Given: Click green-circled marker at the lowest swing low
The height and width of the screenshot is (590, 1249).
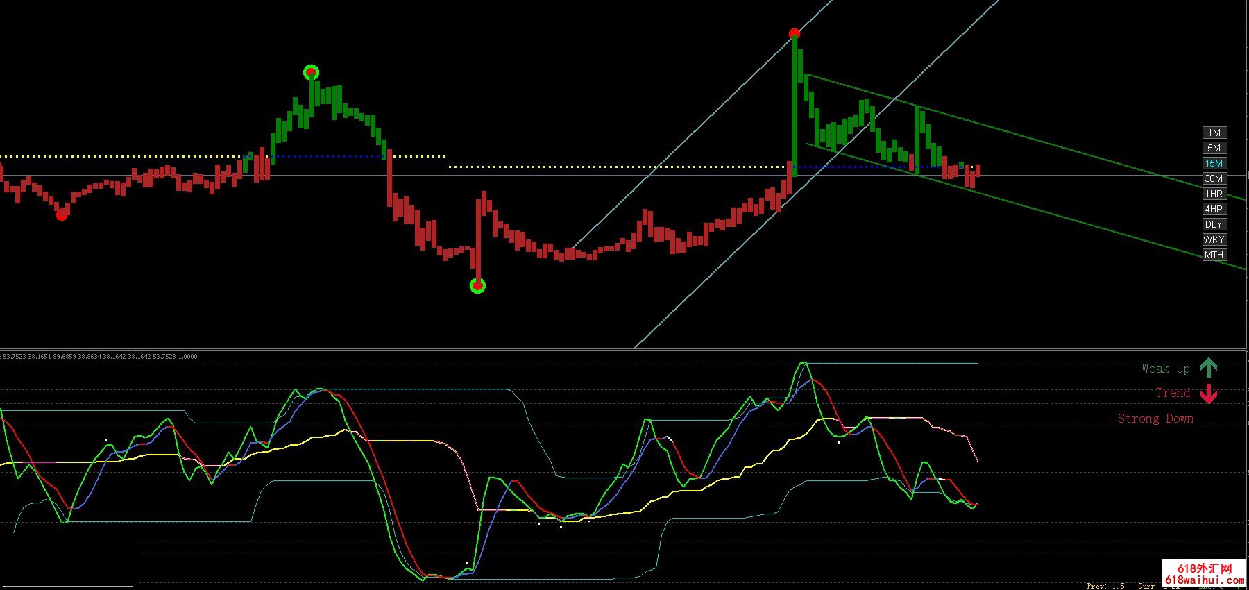Looking at the screenshot, I should pyautogui.click(x=477, y=285).
